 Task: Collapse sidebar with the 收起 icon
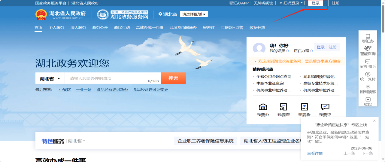point(368,99)
